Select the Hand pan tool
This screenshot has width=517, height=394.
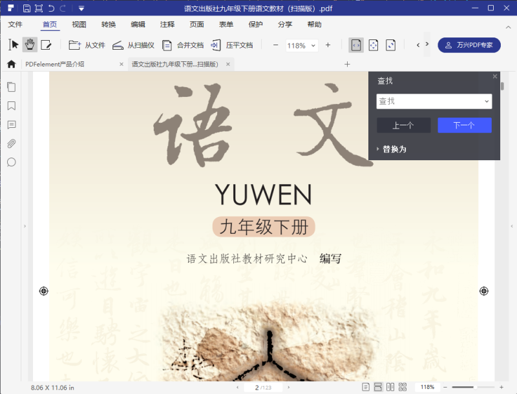tap(30, 45)
